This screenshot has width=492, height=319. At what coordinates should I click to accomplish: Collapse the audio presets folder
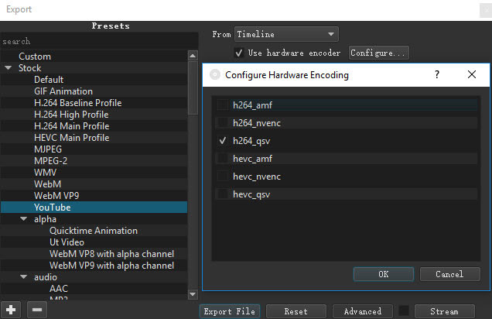[x=23, y=277]
